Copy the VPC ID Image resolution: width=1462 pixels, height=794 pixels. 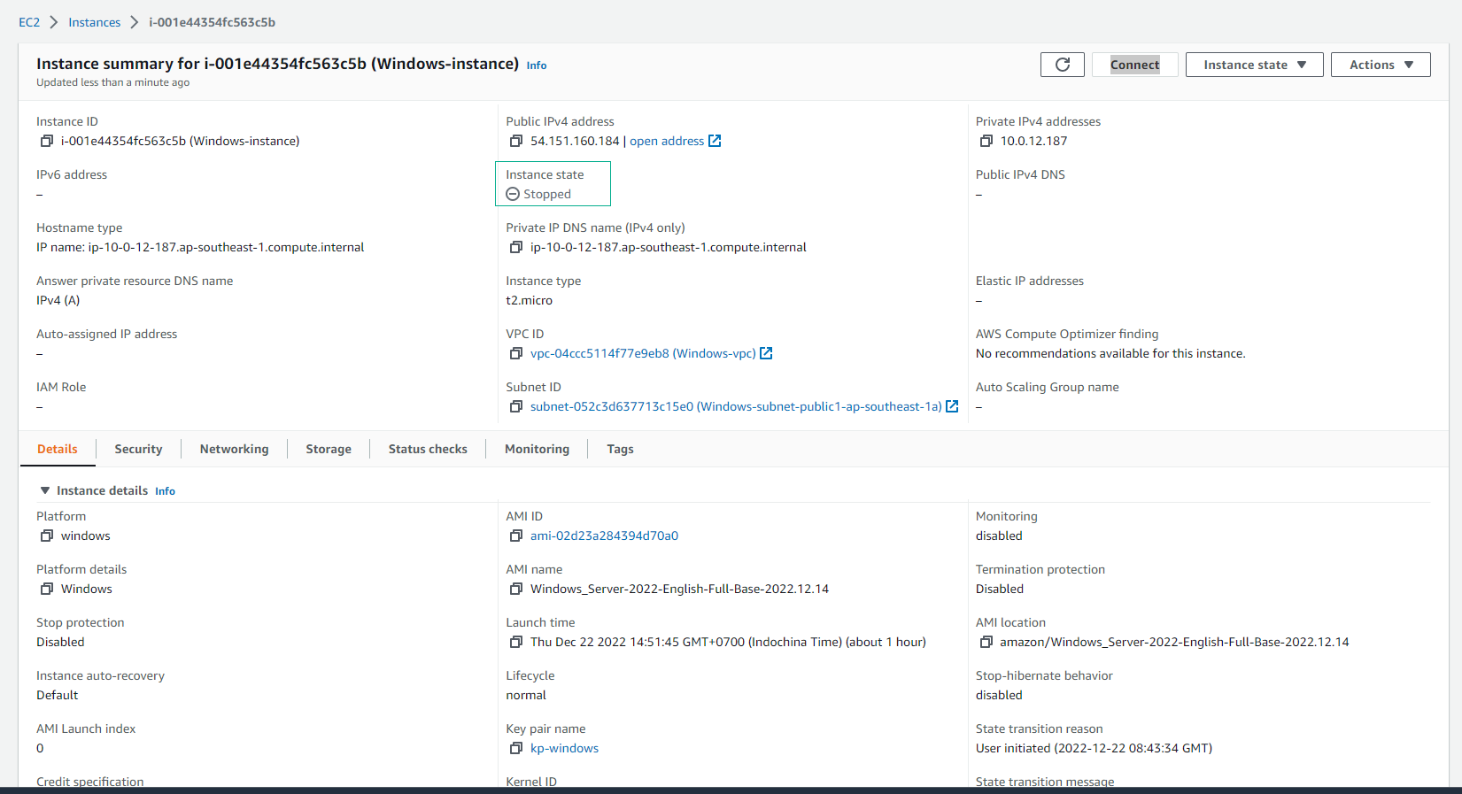(x=516, y=353)
